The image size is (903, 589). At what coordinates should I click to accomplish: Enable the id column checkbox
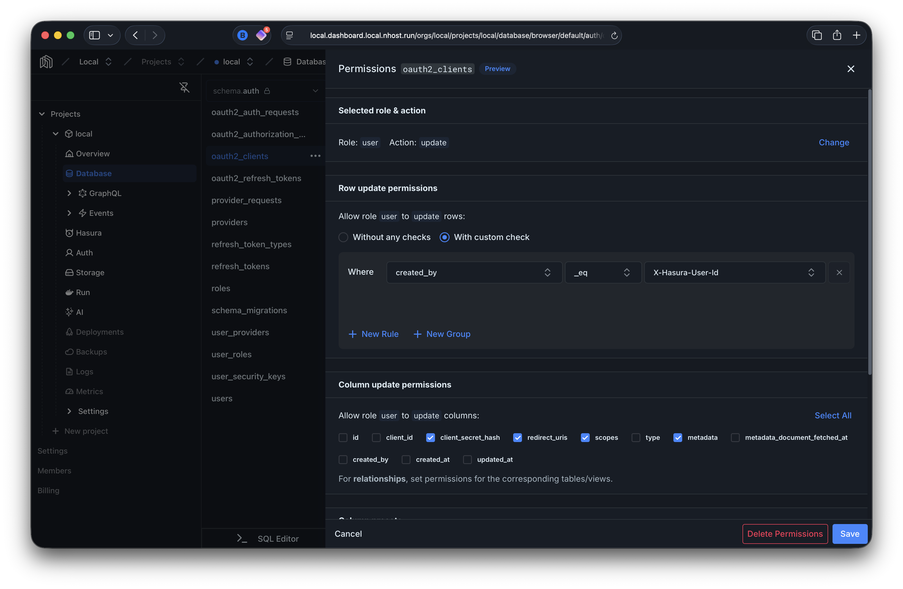coord(343,437)
